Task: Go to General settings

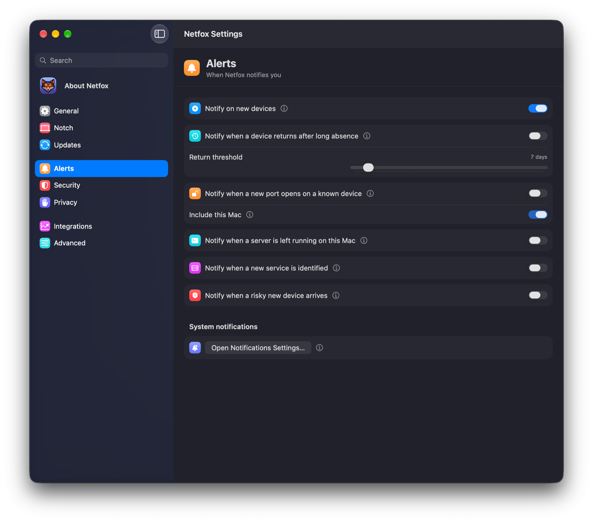Action: [x=101, y=111]
